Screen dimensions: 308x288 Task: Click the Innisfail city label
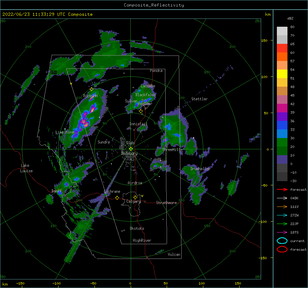[x=138, y=124]
